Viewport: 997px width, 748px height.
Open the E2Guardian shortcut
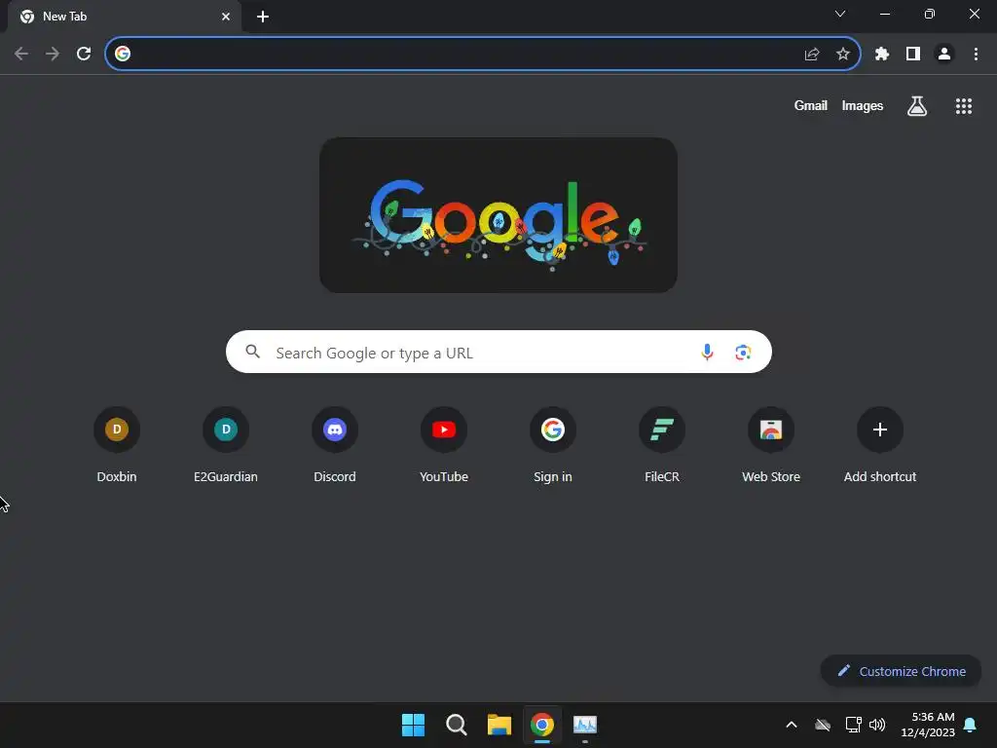226,445
